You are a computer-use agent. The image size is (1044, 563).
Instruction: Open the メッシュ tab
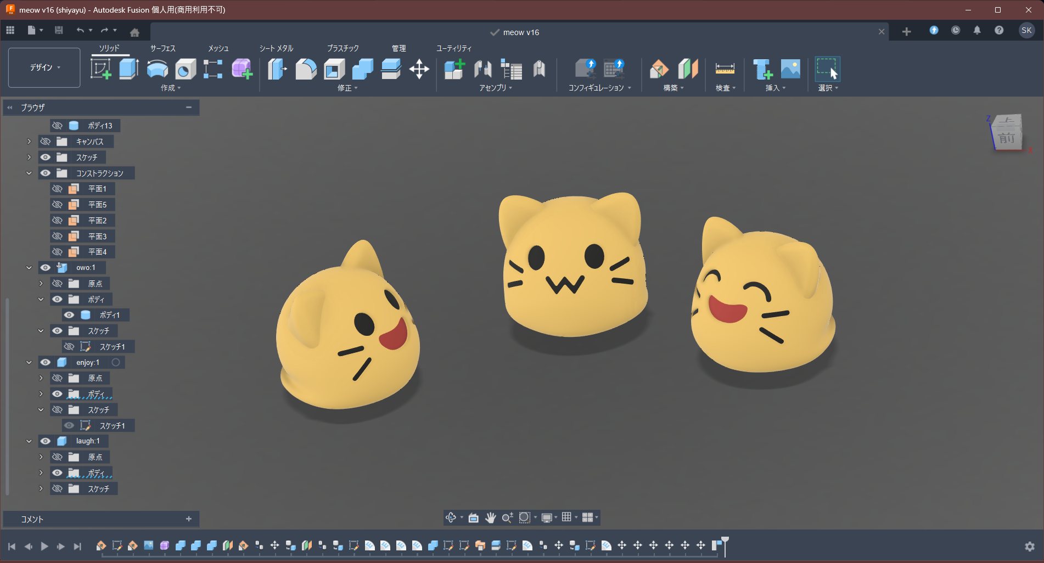[x=218, y=48]
